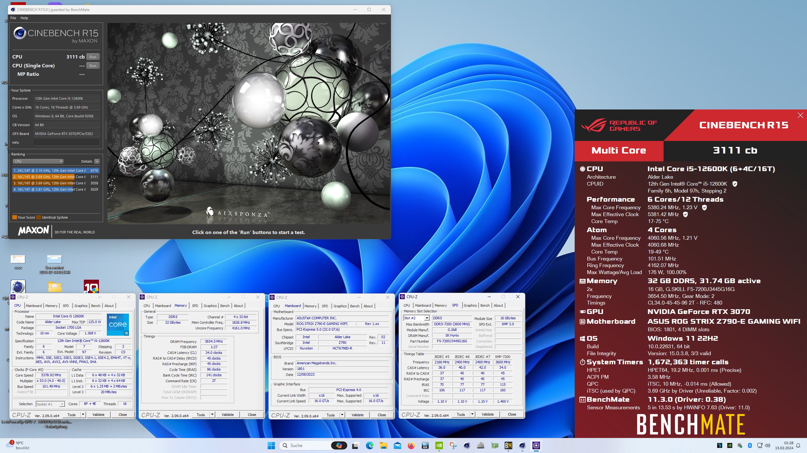The height and width of the screenshot is (453, 807).
Task: Close the BenchMate result overlay
Action: [x=800, y=115]
